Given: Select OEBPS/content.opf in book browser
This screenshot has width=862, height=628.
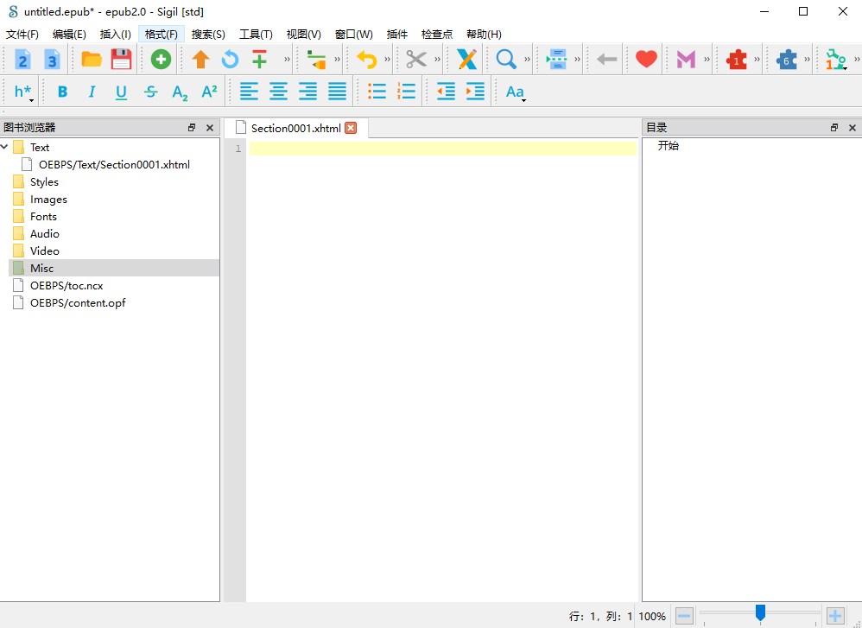Looking at the screenshot, I should [78, 303].
